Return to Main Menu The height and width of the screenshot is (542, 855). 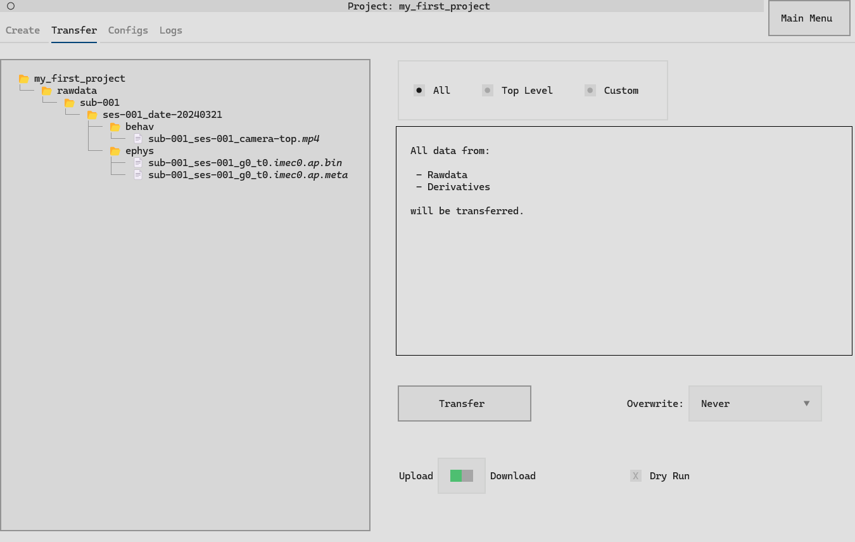[809, 18]
